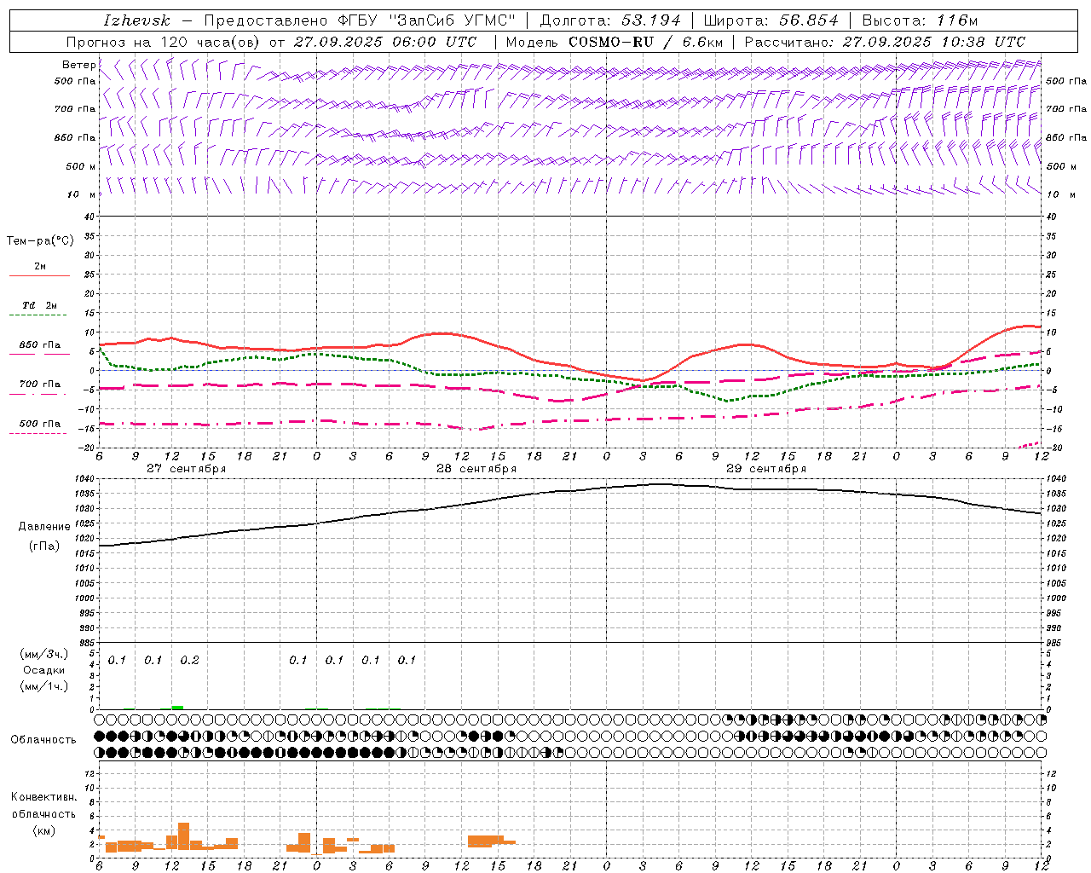Click 'Рассчитано: 27.09.2025 10:38 UTC' timestamp
The image size is (1091, 873).
pyautogui.click(x=885, y=42)
